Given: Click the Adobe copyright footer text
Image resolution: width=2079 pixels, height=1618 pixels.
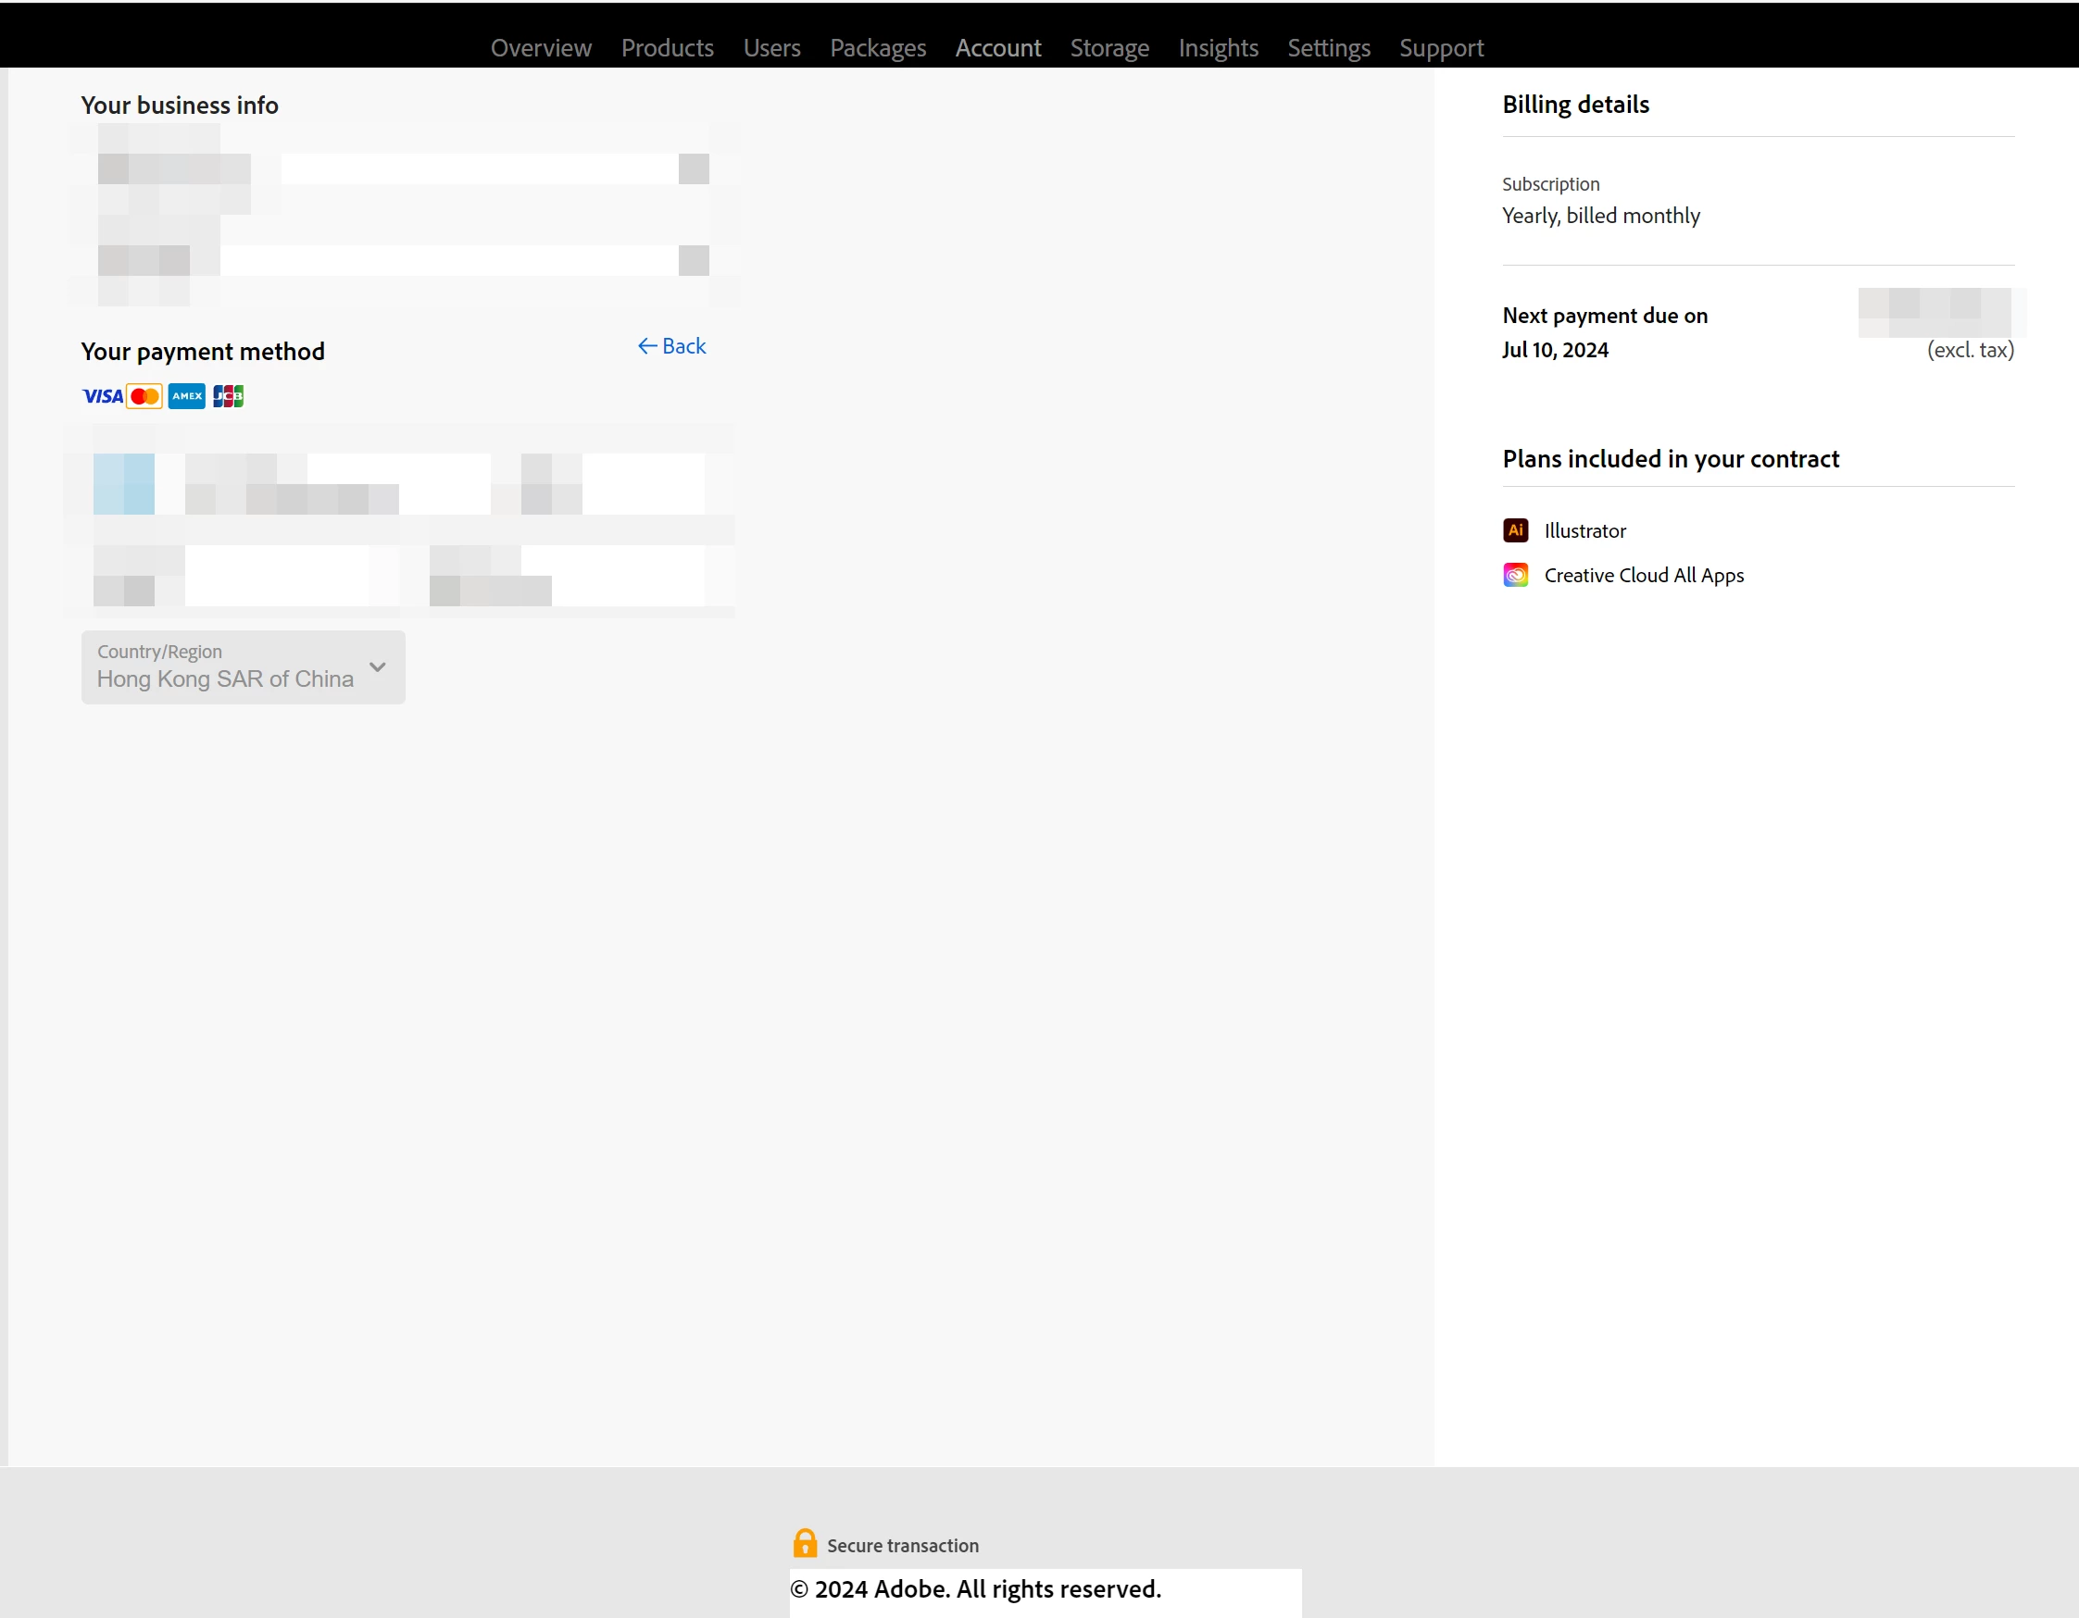Looking at the screenshot, I should tap(976, 1589).
